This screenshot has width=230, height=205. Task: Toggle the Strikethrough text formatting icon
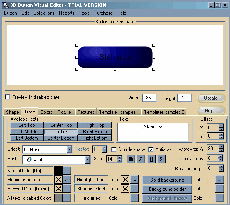(x=161, y=159)
